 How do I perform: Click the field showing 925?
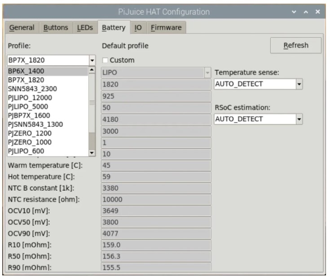(x=156, y=96)
